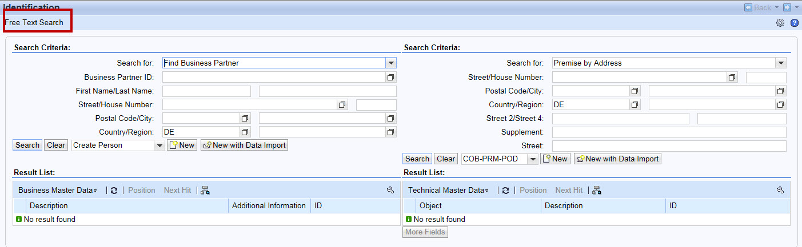This screenshot has height=247, width=802.
Task: Open value help for business partner Street field
Action: 342,105
